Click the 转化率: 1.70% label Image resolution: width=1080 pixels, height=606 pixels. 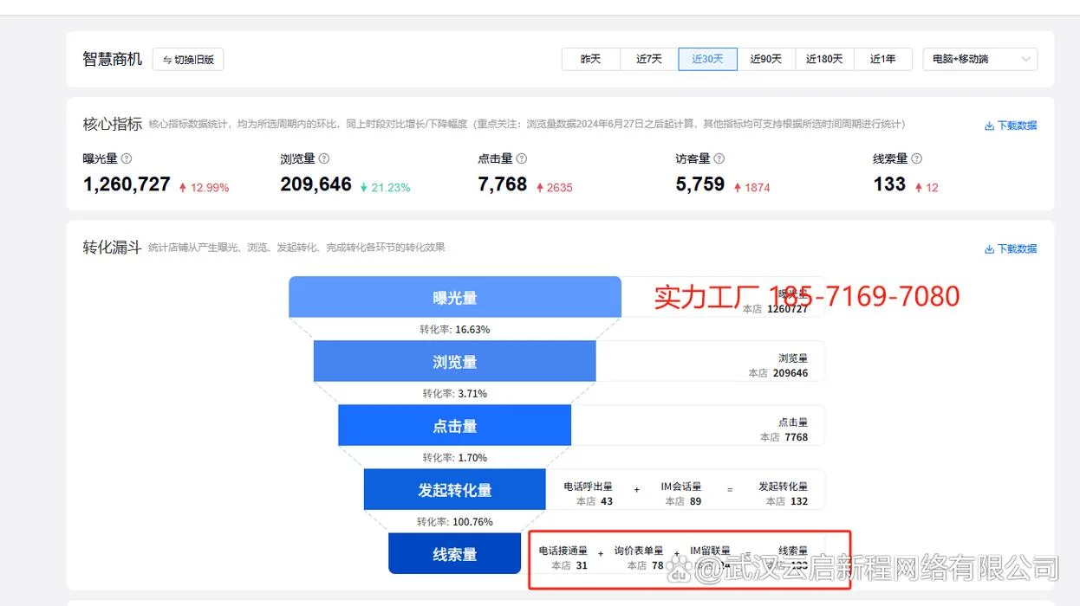(455, 457)
